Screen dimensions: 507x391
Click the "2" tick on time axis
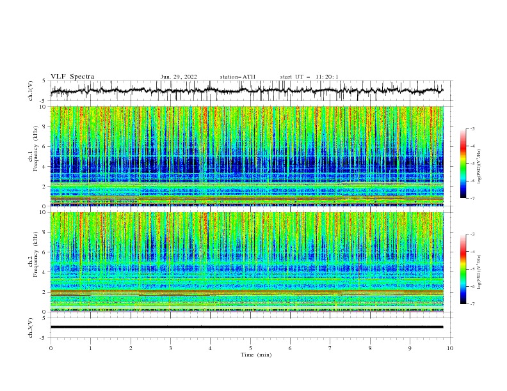pyautogui.click(x=131, y=348)
